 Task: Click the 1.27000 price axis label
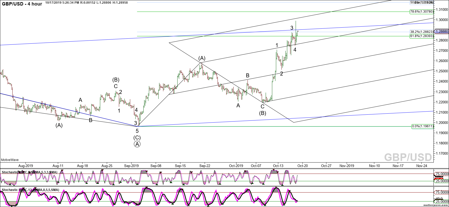click(x=442, y=51)
